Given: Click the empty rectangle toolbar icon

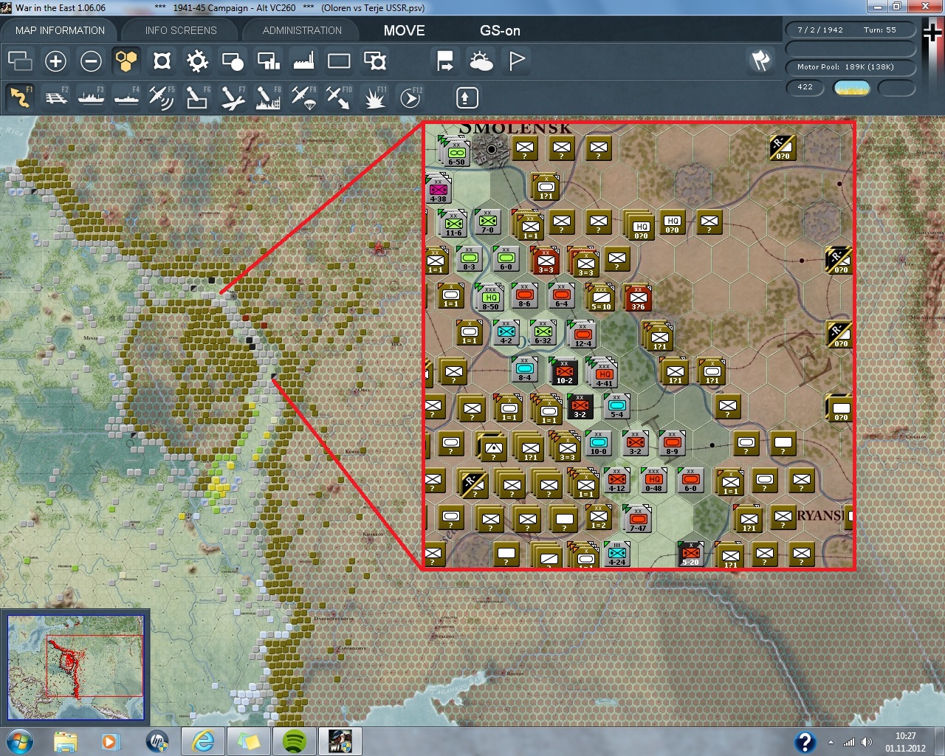Looking at the screenshot, I should (339, 61).
